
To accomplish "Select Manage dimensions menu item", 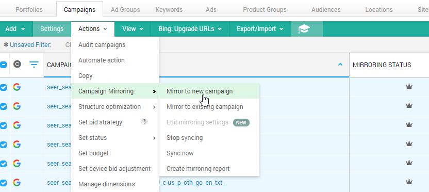I will click(115, 184).
